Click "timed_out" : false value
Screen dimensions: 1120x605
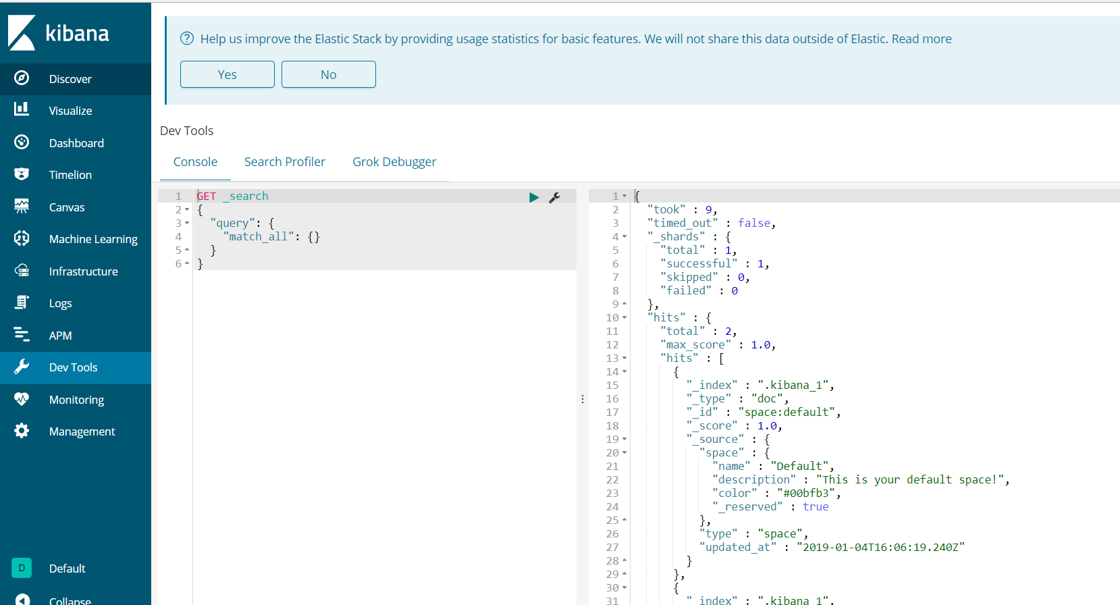click(755, 223)
